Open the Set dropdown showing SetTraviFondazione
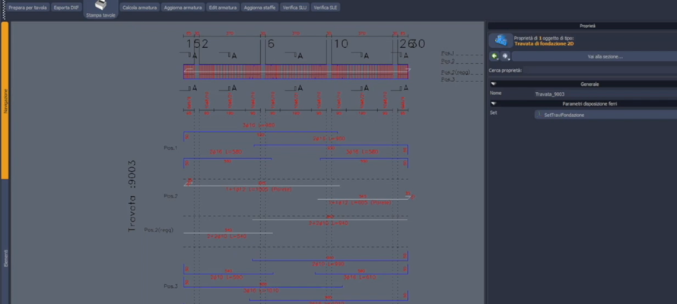The height and width of the screenshot is (304, 677). tap(605, 115)
